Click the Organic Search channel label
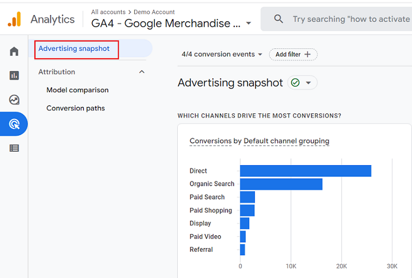This screenshot has width=412, height=278. pos(212,184)
